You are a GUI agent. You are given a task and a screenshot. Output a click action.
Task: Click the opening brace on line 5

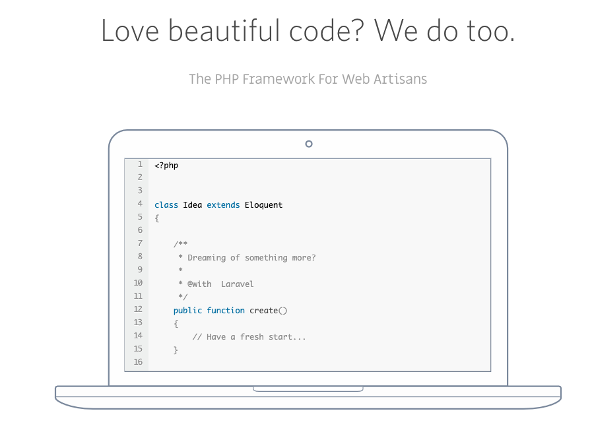point(157,218)
